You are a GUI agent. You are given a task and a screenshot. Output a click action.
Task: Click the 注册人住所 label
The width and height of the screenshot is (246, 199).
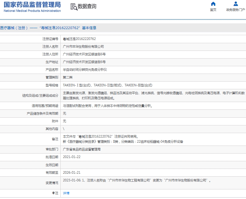click(x=50, y=54)
